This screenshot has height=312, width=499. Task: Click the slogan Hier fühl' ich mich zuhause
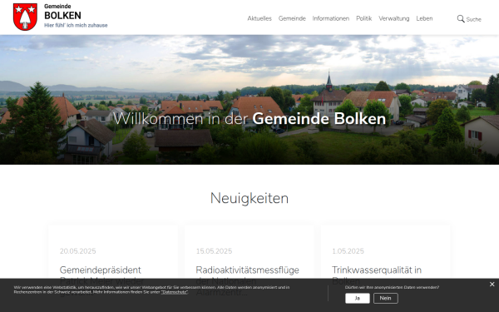76,26
